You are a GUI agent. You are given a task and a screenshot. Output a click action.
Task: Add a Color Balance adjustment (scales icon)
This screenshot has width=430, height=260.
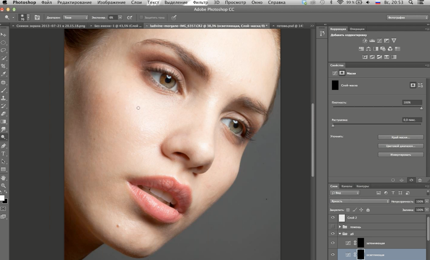368,49
